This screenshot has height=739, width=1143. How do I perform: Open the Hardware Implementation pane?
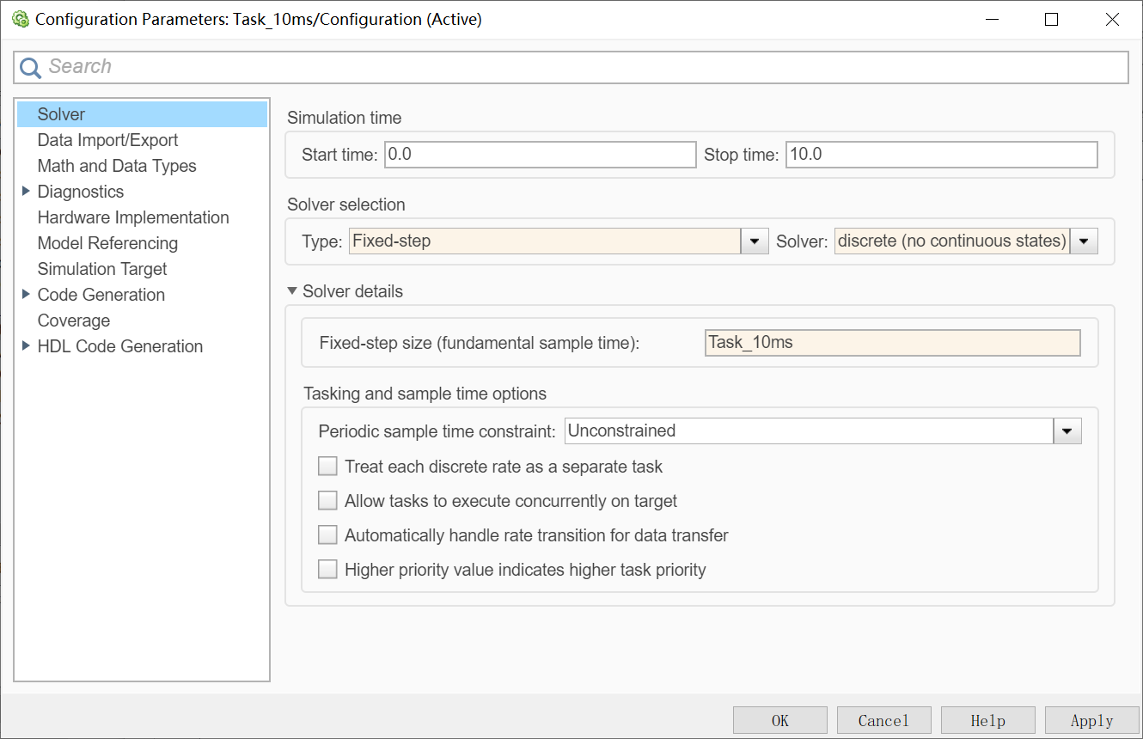coord(133,217)
